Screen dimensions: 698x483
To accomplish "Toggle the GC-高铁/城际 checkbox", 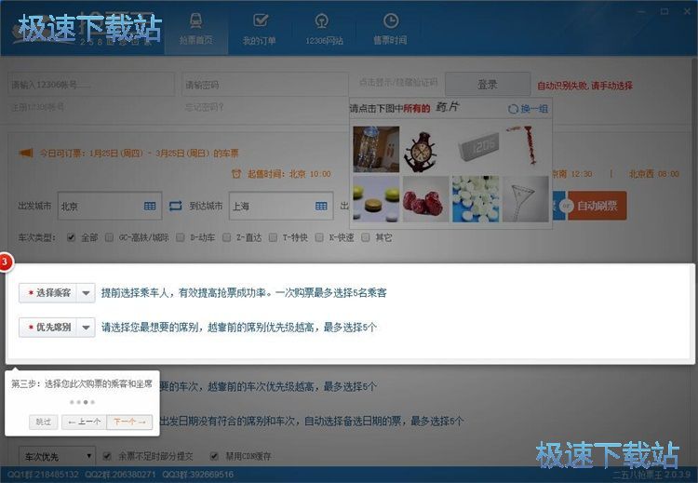I will (110, 237).
